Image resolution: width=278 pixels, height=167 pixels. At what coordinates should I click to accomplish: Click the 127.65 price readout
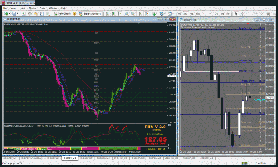click(156, 139)
